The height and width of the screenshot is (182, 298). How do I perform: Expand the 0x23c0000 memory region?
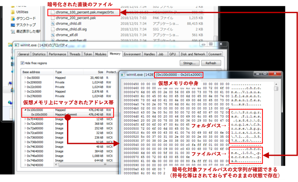pyautogui.click(x=25, y=91)
